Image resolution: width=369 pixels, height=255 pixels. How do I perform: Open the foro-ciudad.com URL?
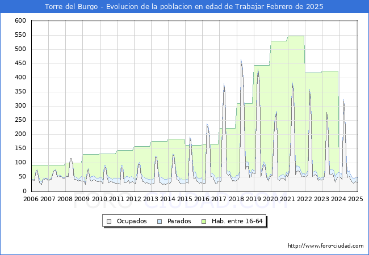point(326,246)
